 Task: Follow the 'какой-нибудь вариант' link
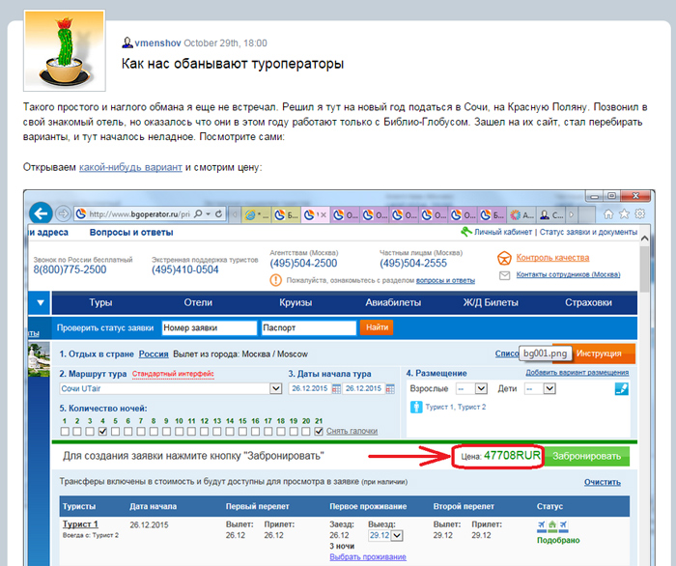coord(130,167)
